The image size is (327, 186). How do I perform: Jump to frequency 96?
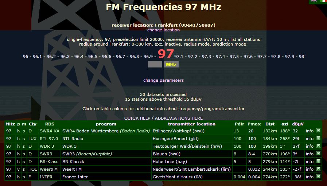pos(26,57)
